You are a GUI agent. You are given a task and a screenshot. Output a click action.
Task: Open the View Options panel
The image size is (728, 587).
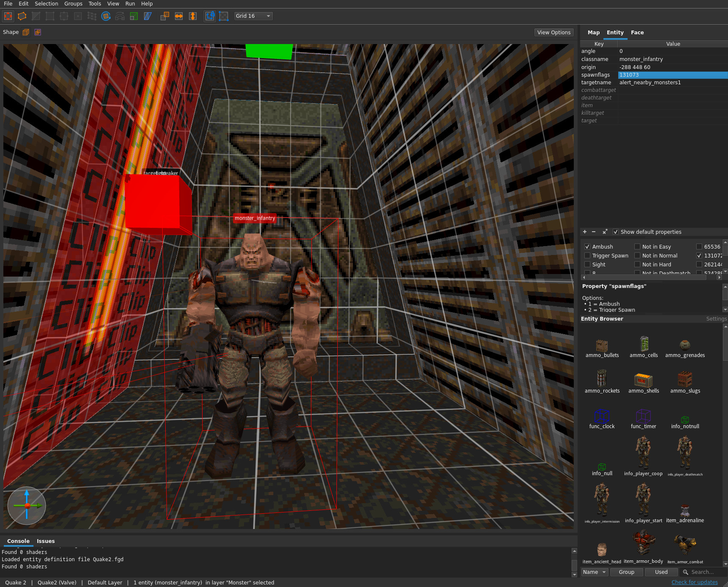point(554,32)
